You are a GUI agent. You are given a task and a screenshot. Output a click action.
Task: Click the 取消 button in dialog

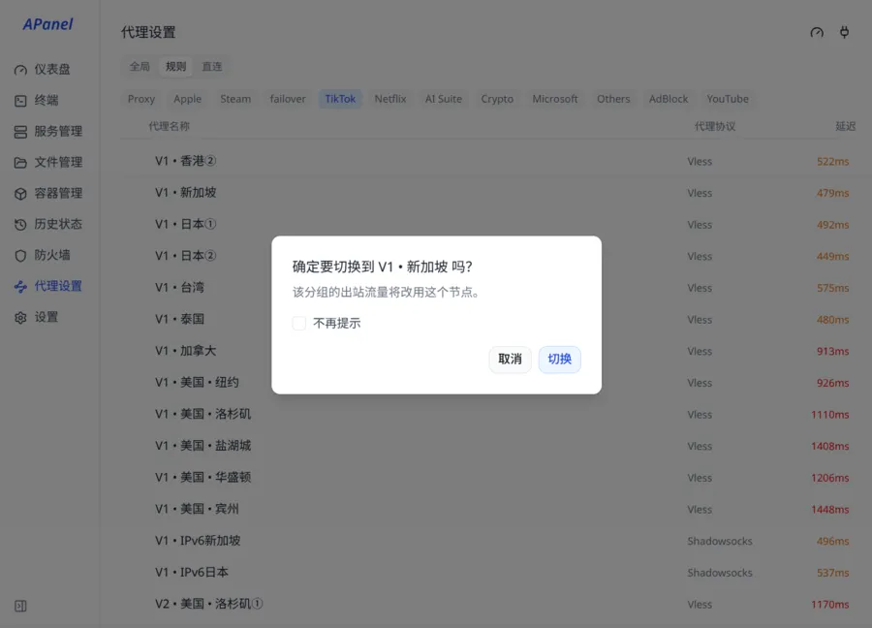[510, 360]
